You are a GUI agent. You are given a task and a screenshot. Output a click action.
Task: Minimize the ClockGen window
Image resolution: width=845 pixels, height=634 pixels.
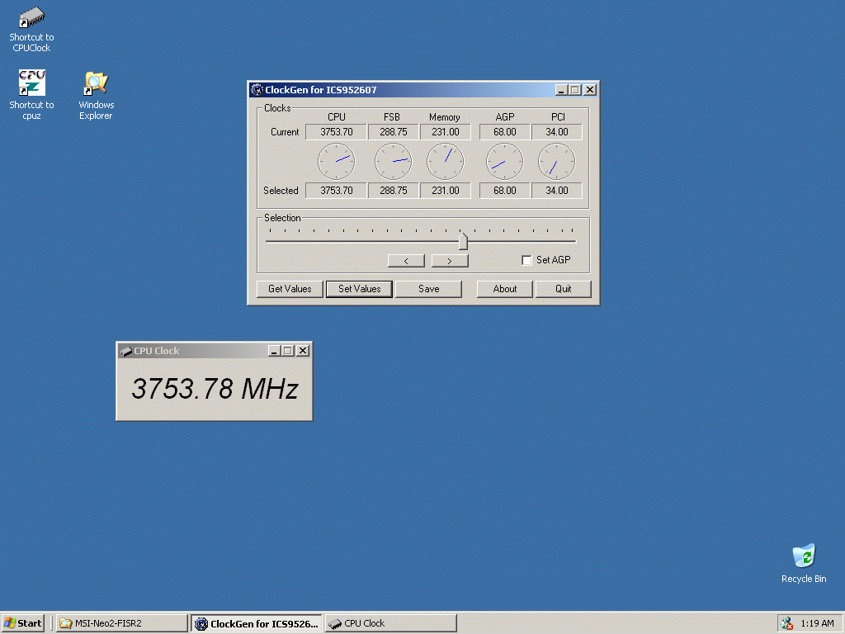coord(561,90)
